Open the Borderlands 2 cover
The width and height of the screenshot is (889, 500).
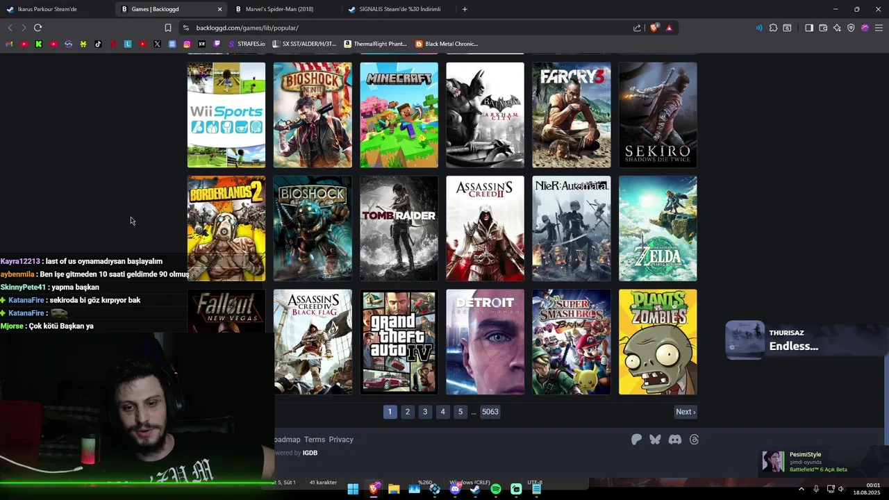pos(226,228)
